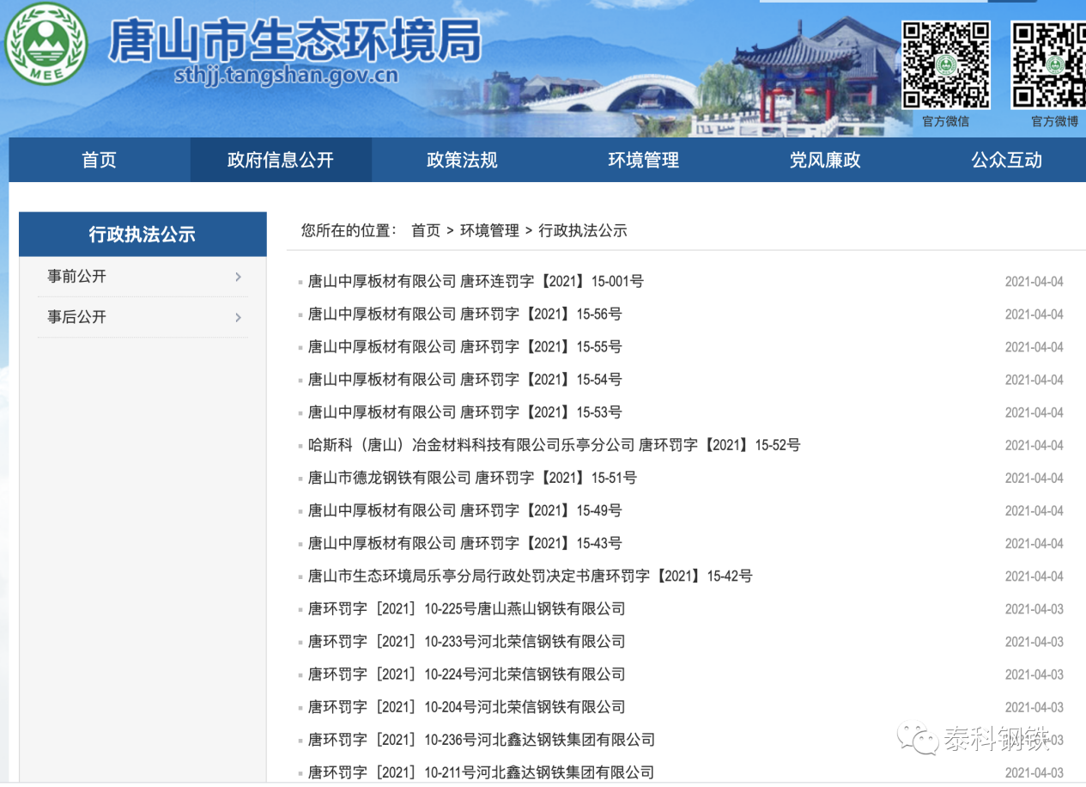Open 乐亭分局行政处罚决定书 15-42号 notice
The width and height of the screenshot is (1086, 787).
tap(530, 575)
